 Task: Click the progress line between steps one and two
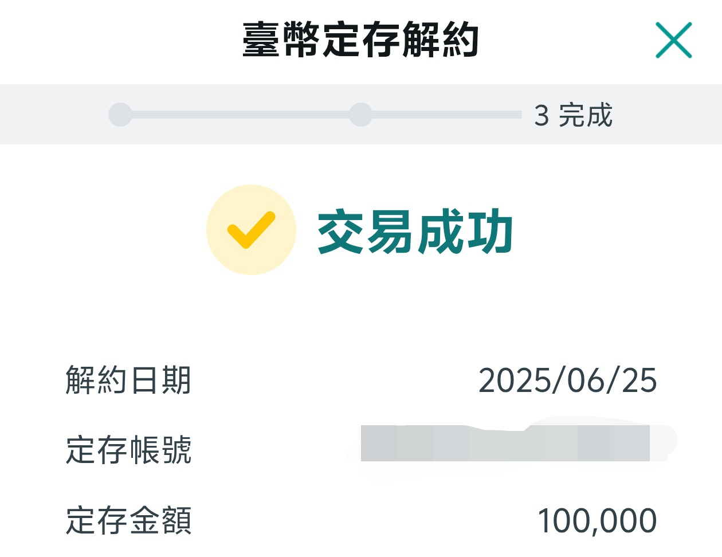(x=241, y=115)
